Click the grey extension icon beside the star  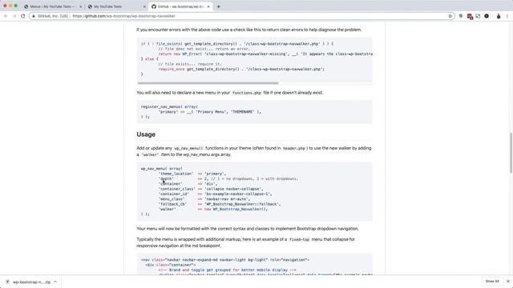(461, 16)
